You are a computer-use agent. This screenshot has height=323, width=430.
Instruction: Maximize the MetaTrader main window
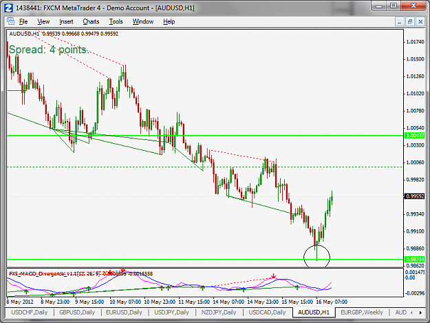pyautogui.click(x=394, y=6)
